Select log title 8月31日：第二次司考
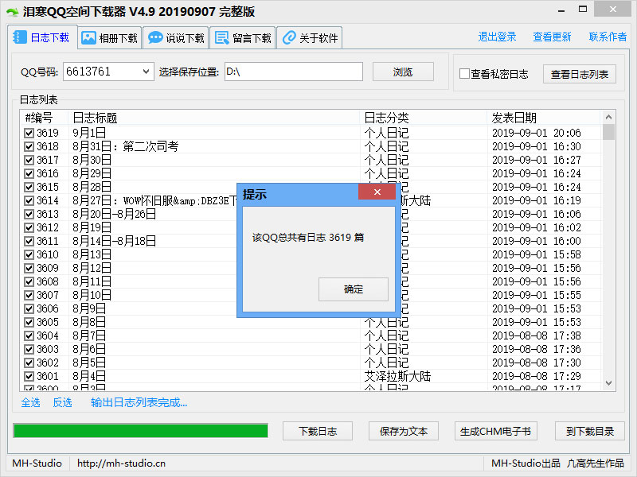Viewport: 637px width, 477px height. click(126, 146)
